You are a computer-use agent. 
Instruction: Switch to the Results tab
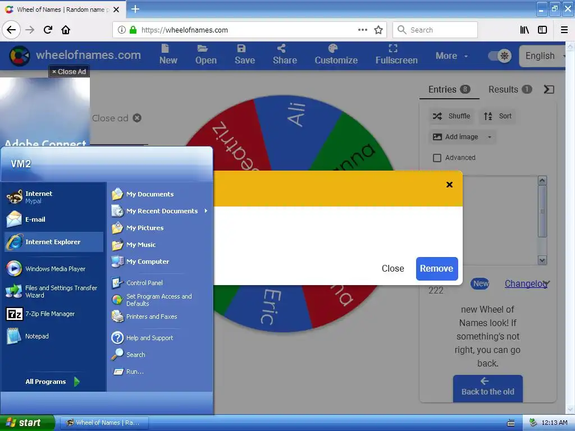[510, 89]
